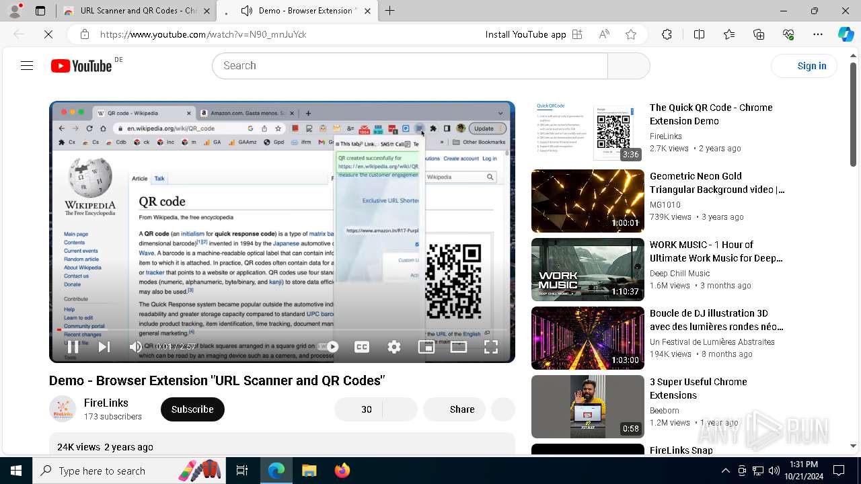Open Geometric Neon Gold video title

click(717, 183)
